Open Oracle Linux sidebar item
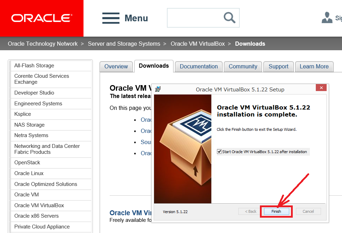This screenshot has width=342, height=233. (x=51, y=173)
